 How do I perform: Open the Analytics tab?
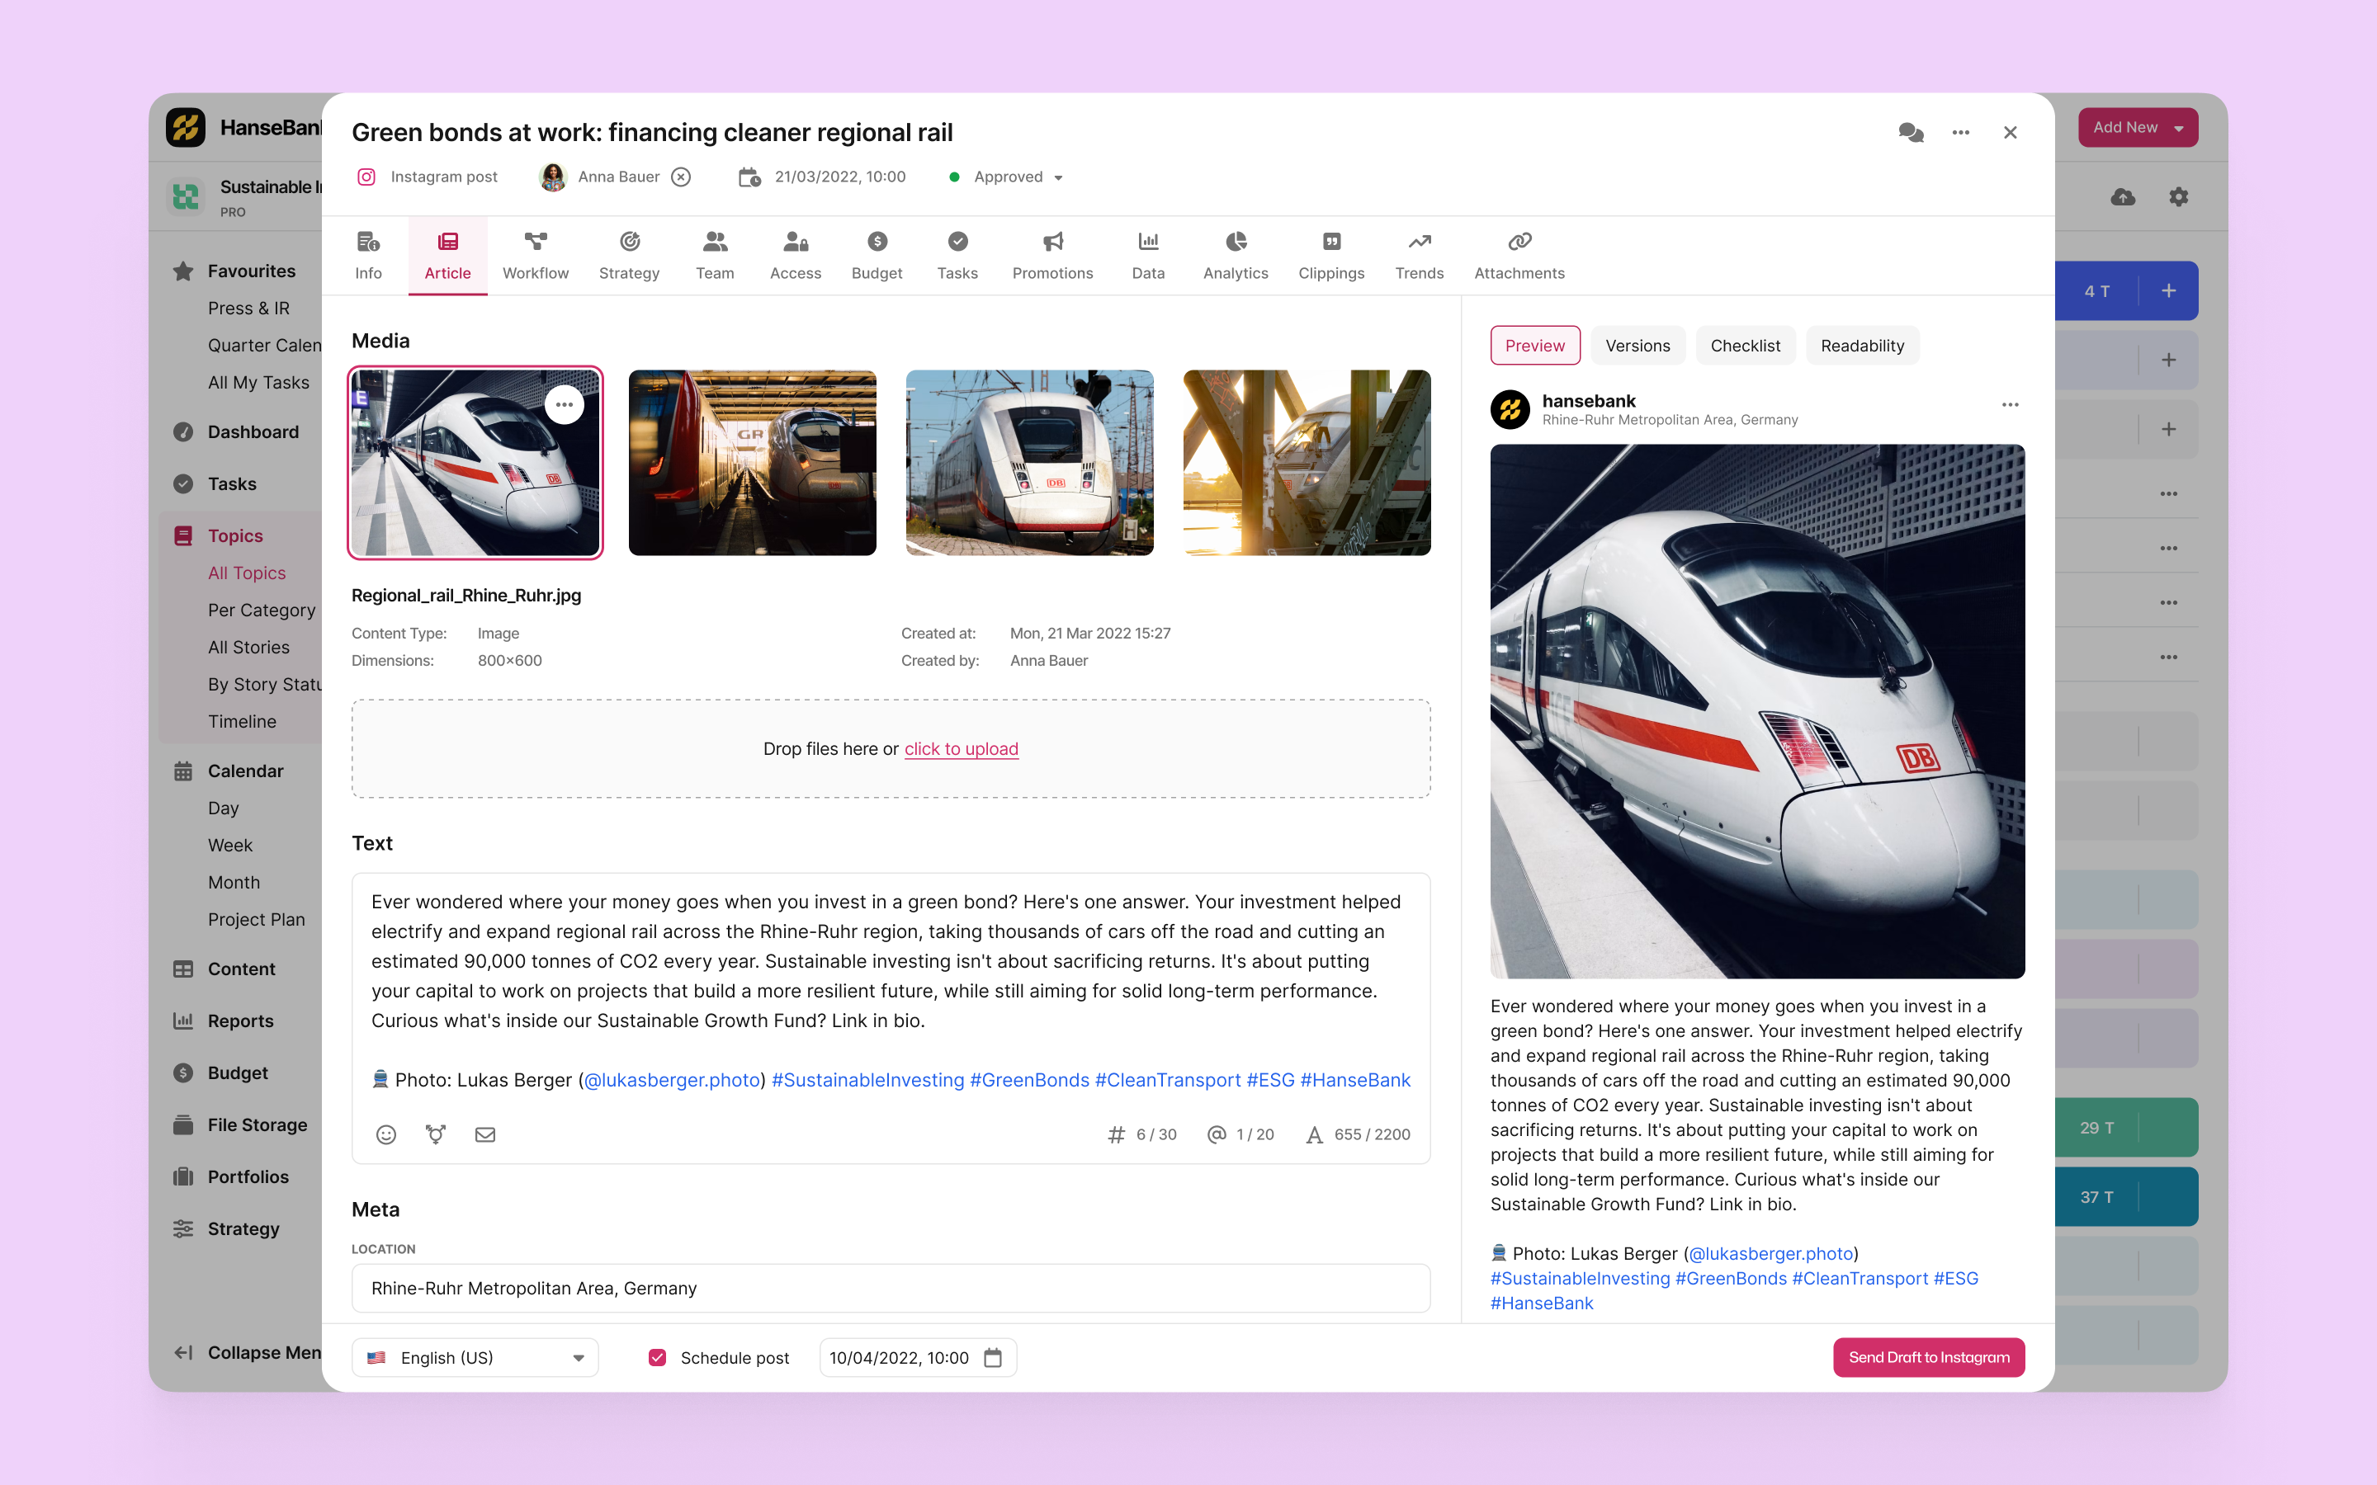tap(1235, 257)
